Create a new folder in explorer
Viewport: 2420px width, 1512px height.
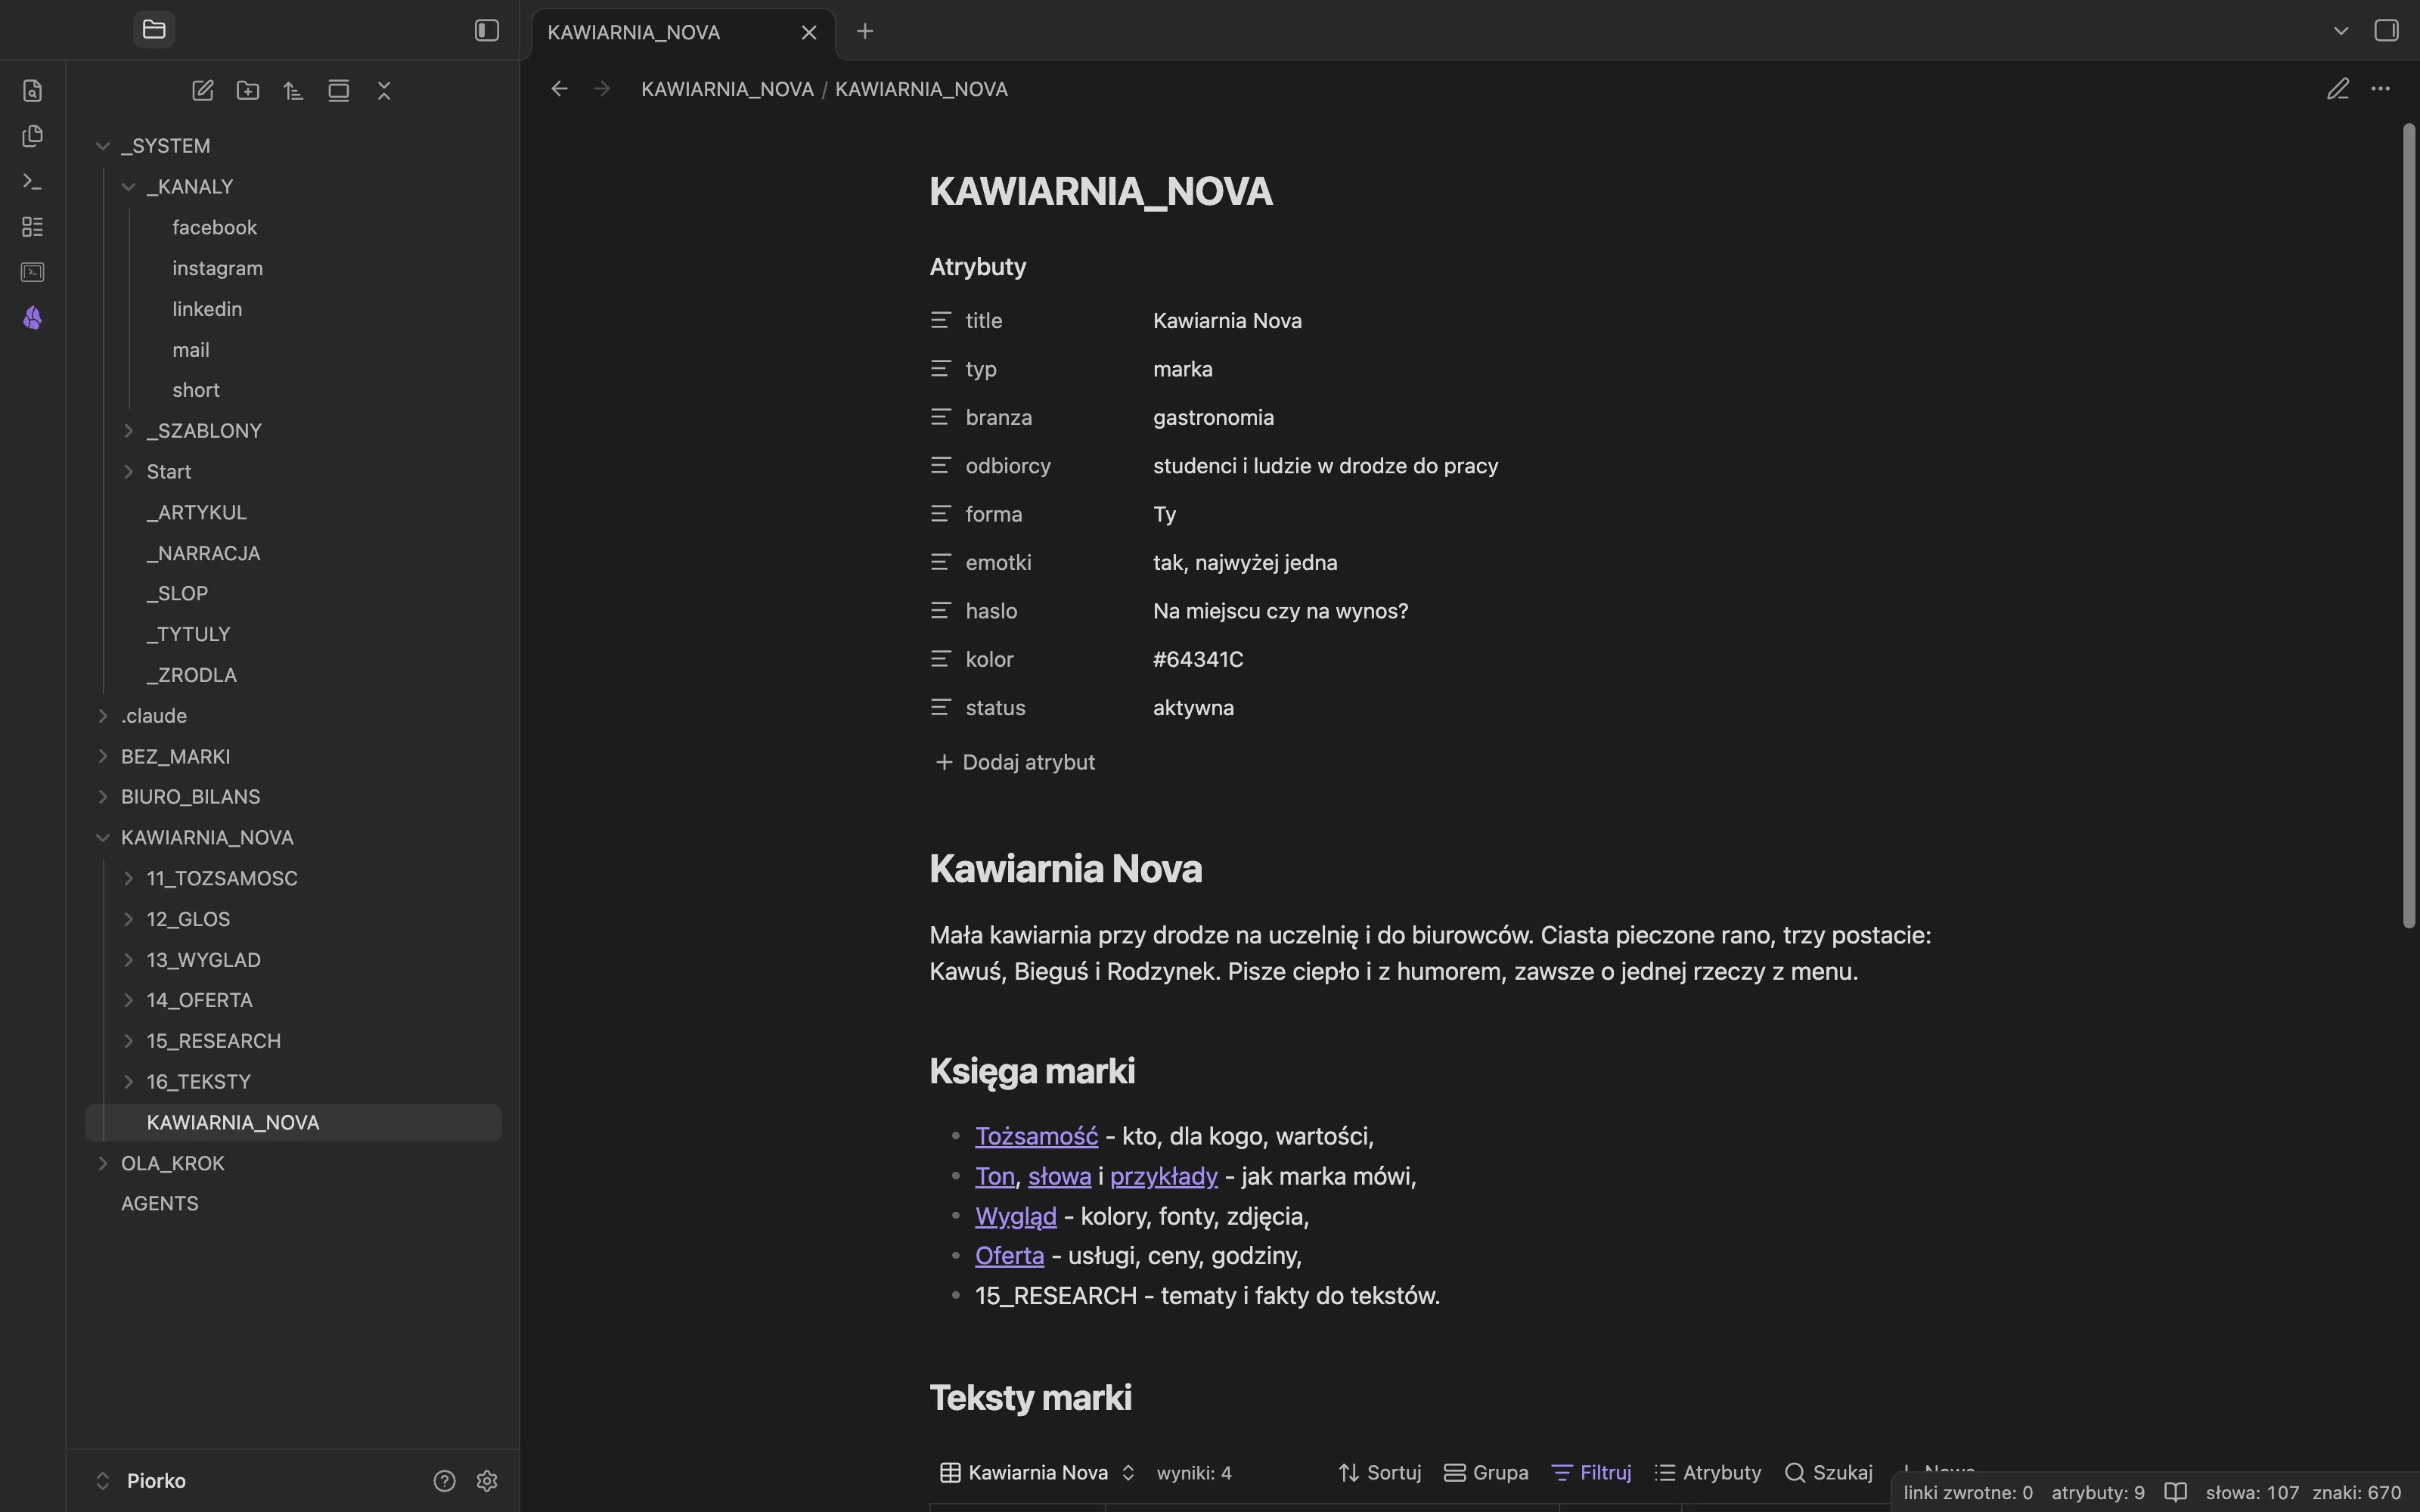point(248,91)
